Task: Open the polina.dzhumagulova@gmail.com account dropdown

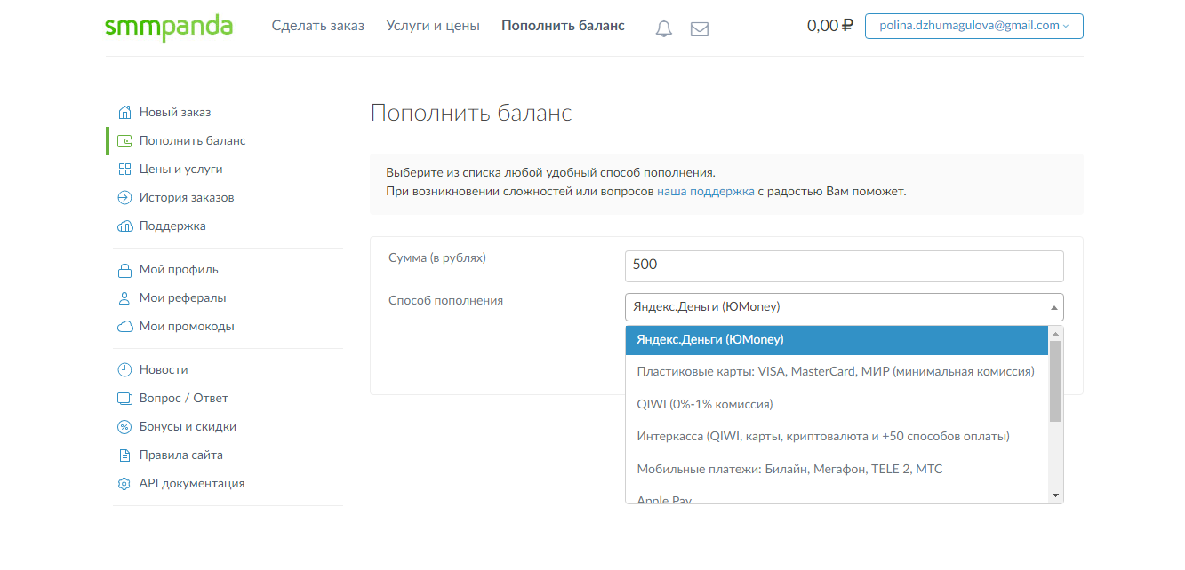Action: tap(973, 26)
